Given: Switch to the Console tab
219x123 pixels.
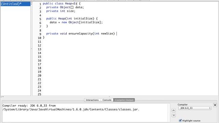Looking at the screenshot, I should [x=107, y=100].
